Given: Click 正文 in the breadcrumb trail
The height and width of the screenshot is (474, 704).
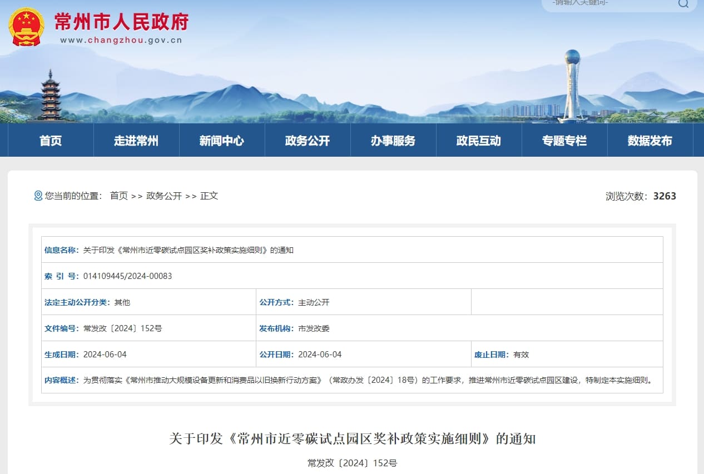Looking at the screenshot, I should coord(209,196).
